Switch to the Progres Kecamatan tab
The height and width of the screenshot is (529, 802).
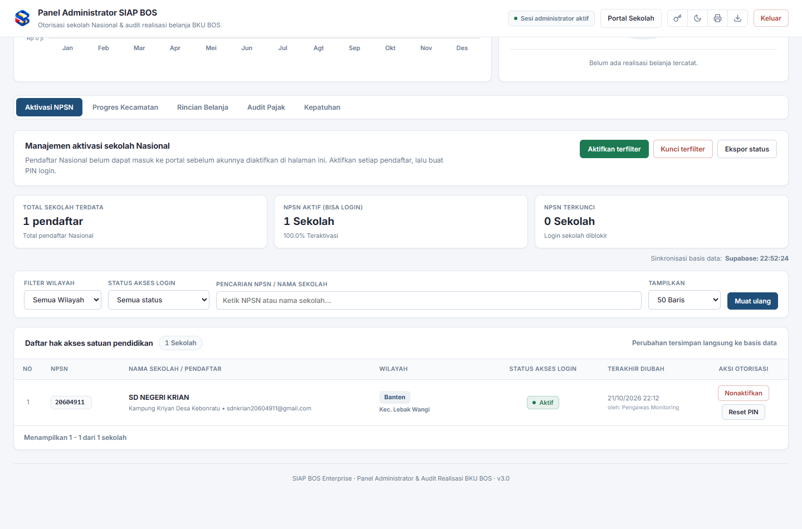125,107
